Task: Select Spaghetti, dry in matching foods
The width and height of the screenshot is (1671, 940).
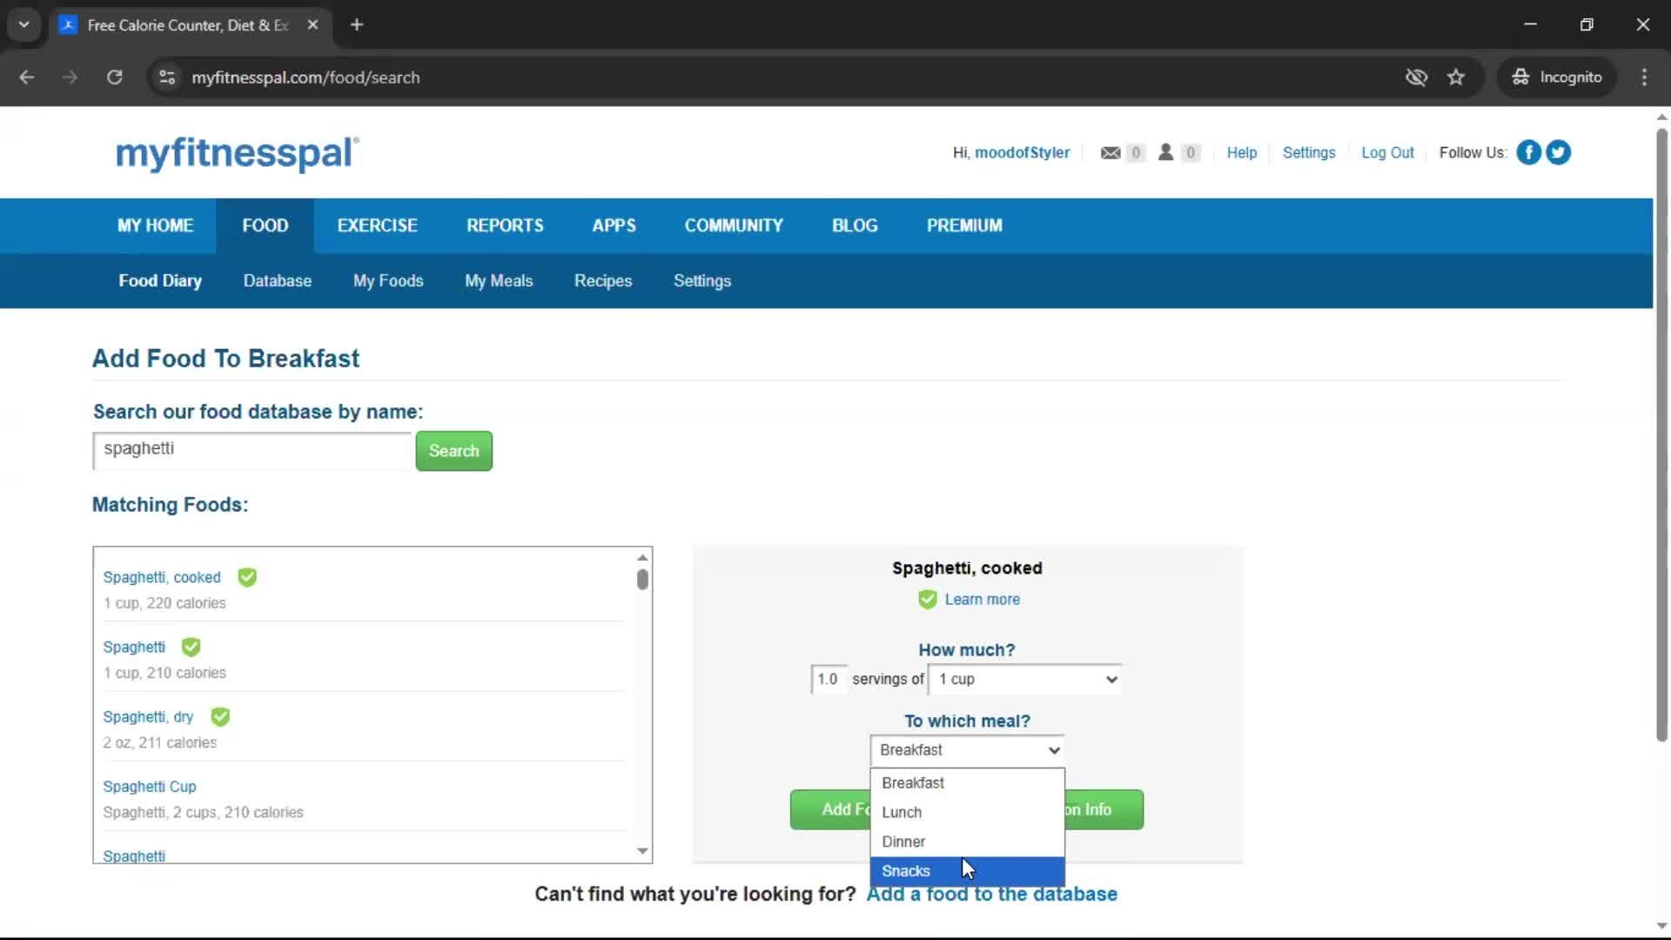Action: pyautogui.click(x=148, y=717)
